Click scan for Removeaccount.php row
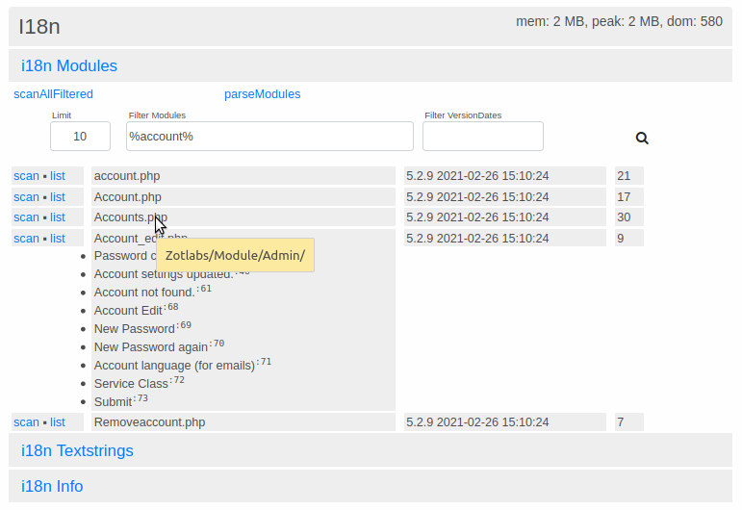 pyautogui.click(x=26, y=422)
